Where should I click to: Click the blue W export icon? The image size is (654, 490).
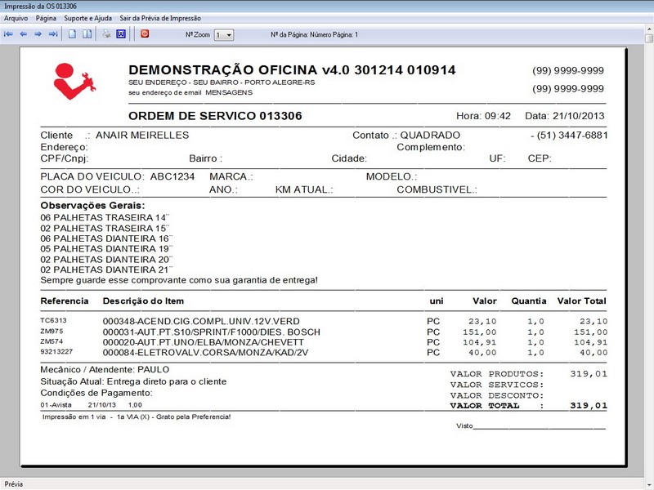(121, 33)
